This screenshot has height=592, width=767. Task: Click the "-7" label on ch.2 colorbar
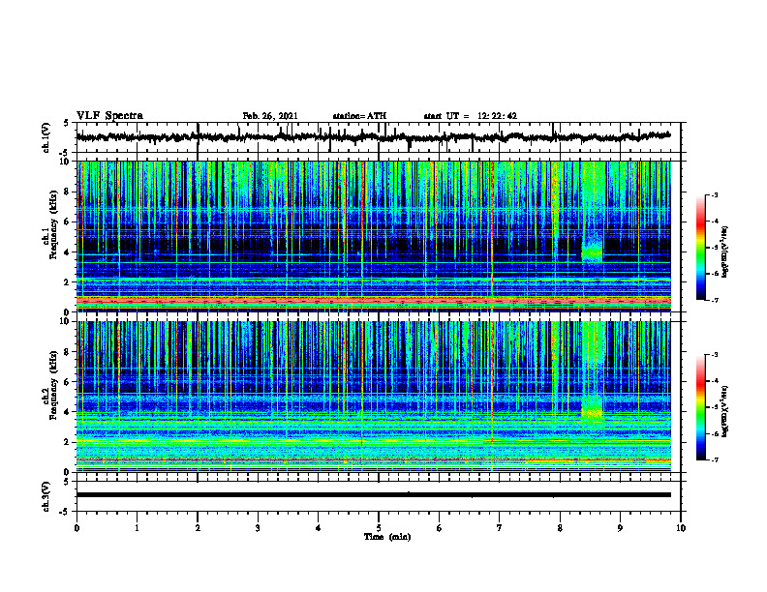714,460
